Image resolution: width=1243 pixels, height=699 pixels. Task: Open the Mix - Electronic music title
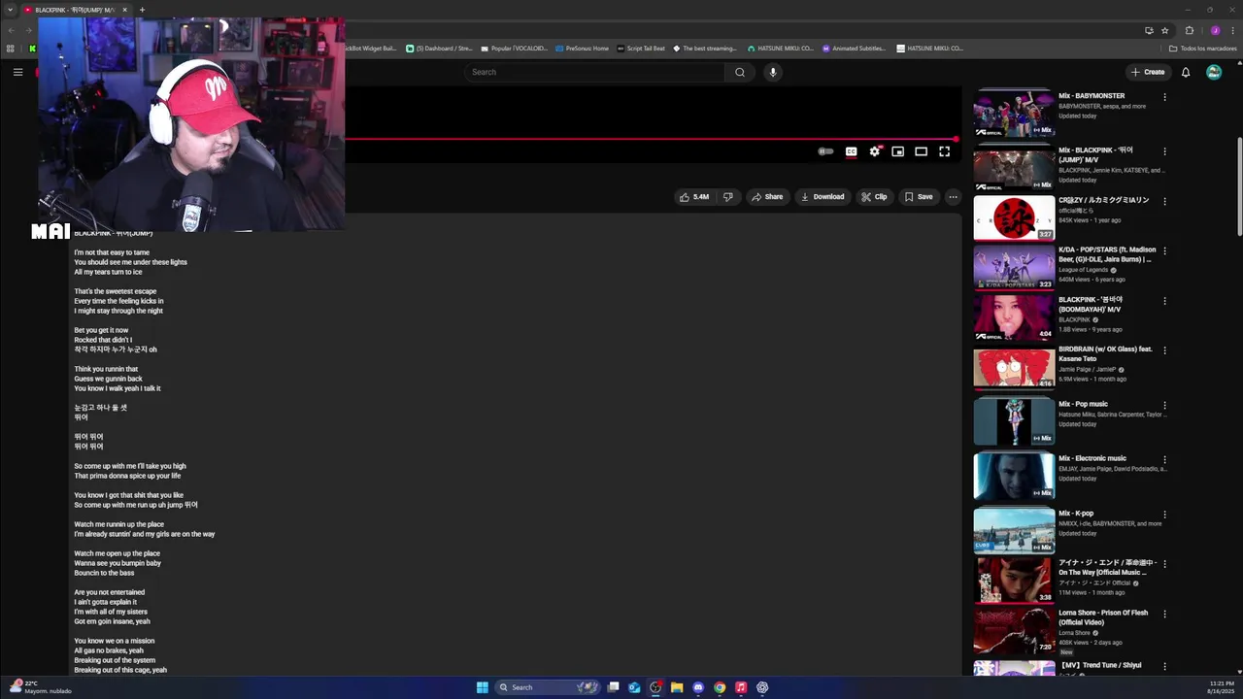coord(1092,458)
